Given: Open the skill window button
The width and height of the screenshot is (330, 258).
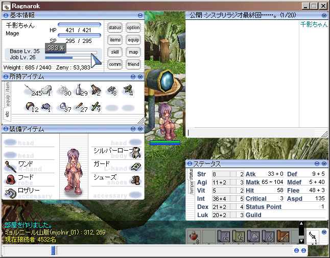Looking at the screenshot, I should point(115,52).
